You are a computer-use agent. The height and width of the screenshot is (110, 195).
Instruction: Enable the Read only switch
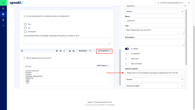coord(127,59)
